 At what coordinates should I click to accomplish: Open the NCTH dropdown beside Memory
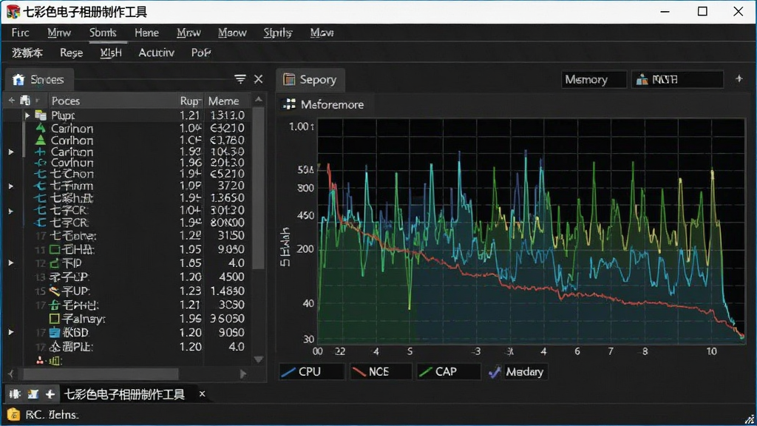[677, 79]
